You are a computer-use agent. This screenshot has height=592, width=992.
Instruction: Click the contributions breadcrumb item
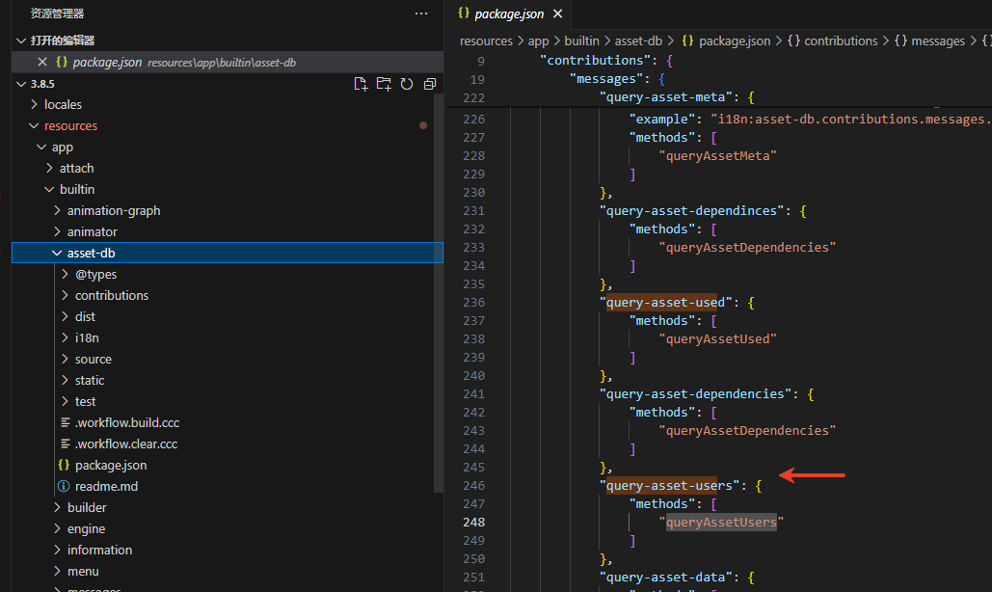tap(841, 41)
